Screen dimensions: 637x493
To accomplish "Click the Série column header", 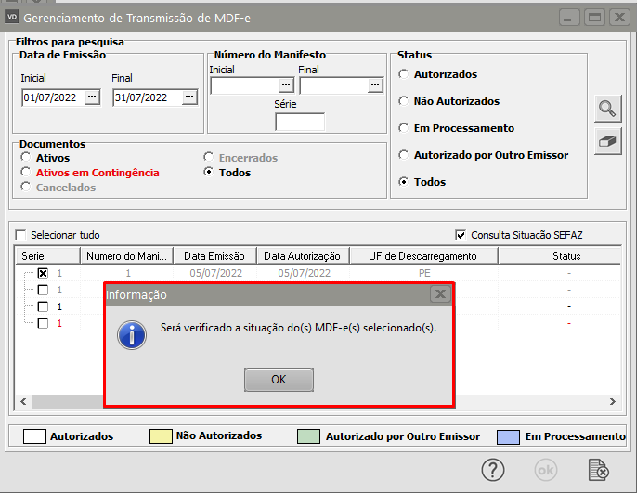I will pos(48,256).
